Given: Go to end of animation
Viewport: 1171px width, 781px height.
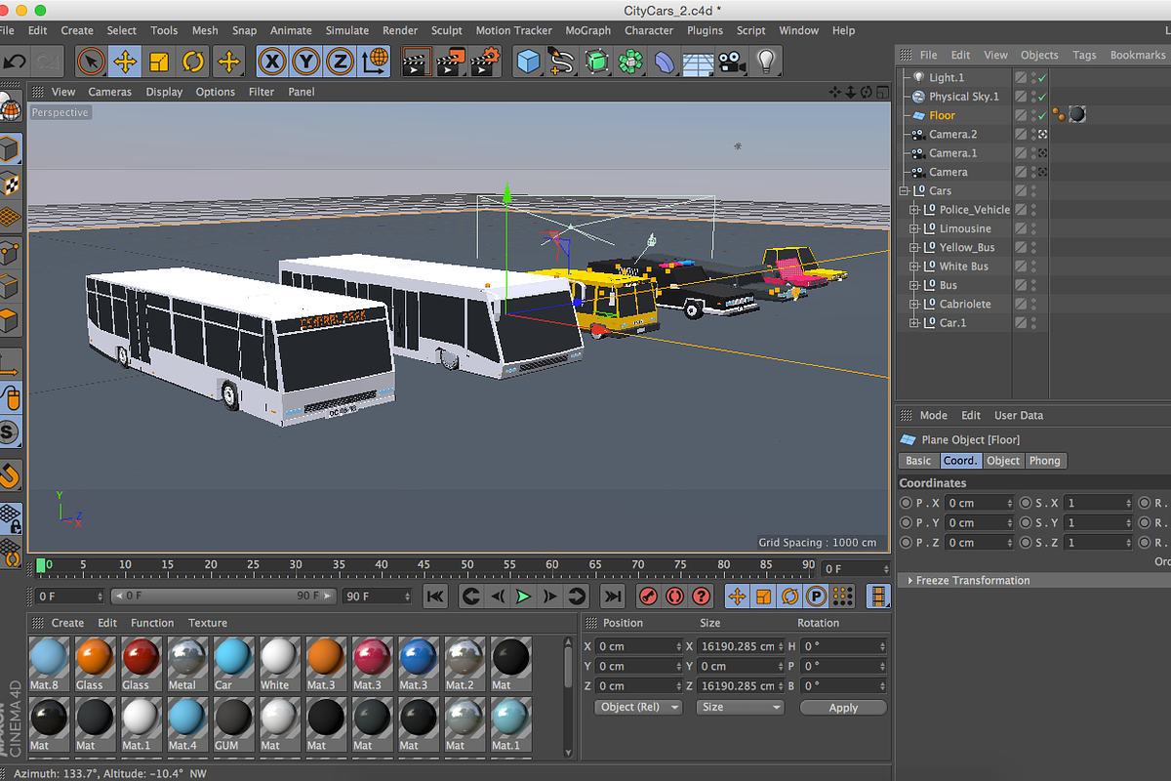Looking at the screenshot, I should pos(613,596).
